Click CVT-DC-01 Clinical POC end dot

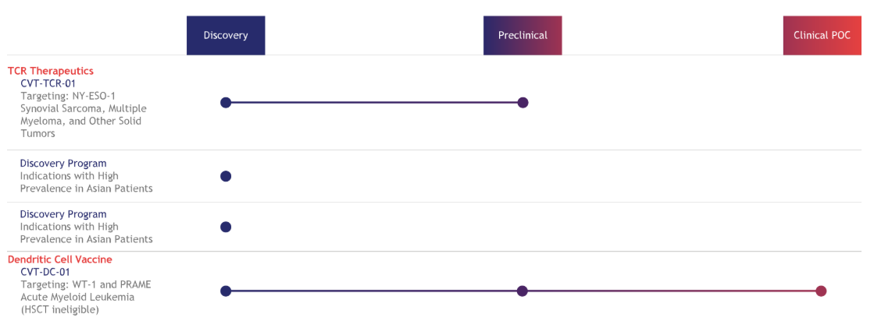(821, 291)
